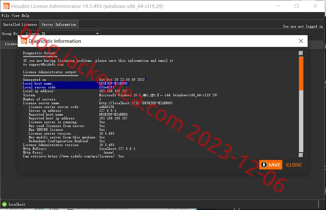Click the green checkmark localhost status icon
Screen dimensions: 326x210
tap(4, 204)
